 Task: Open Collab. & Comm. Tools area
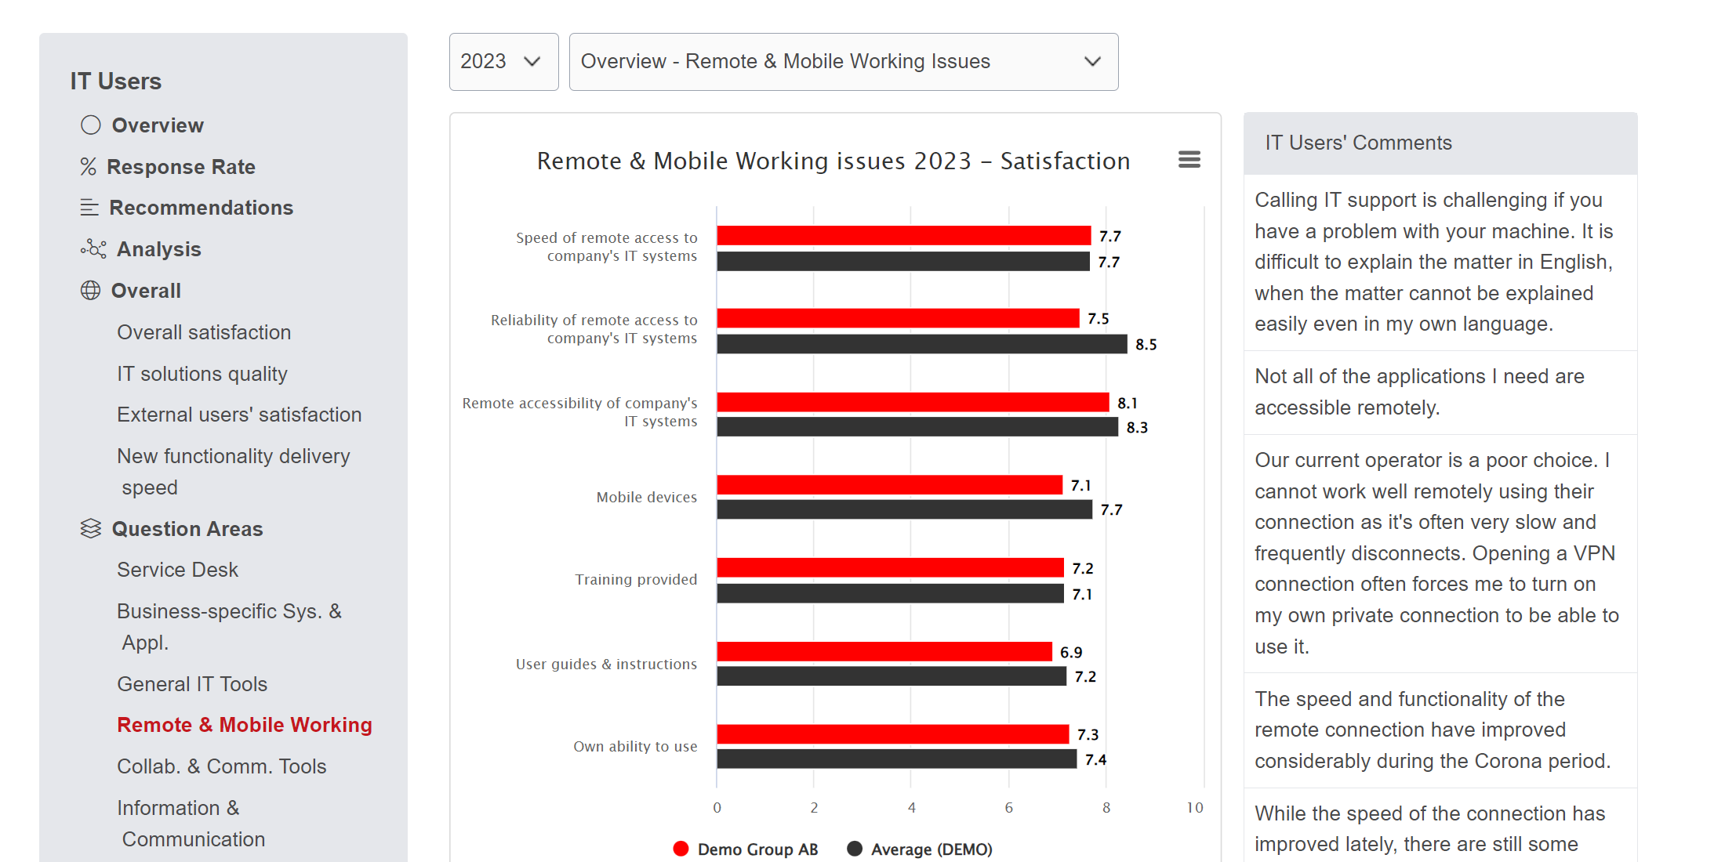[x=222, y=766]
